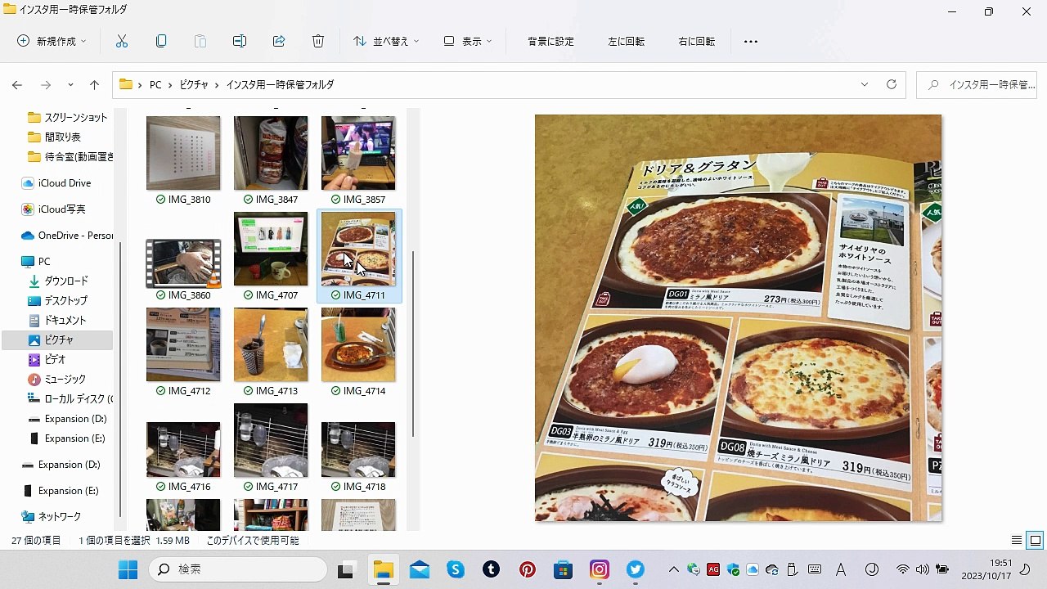Click the Share icon in toolbar
This screenshot has width=1047, height=589.
click(279, 41)
